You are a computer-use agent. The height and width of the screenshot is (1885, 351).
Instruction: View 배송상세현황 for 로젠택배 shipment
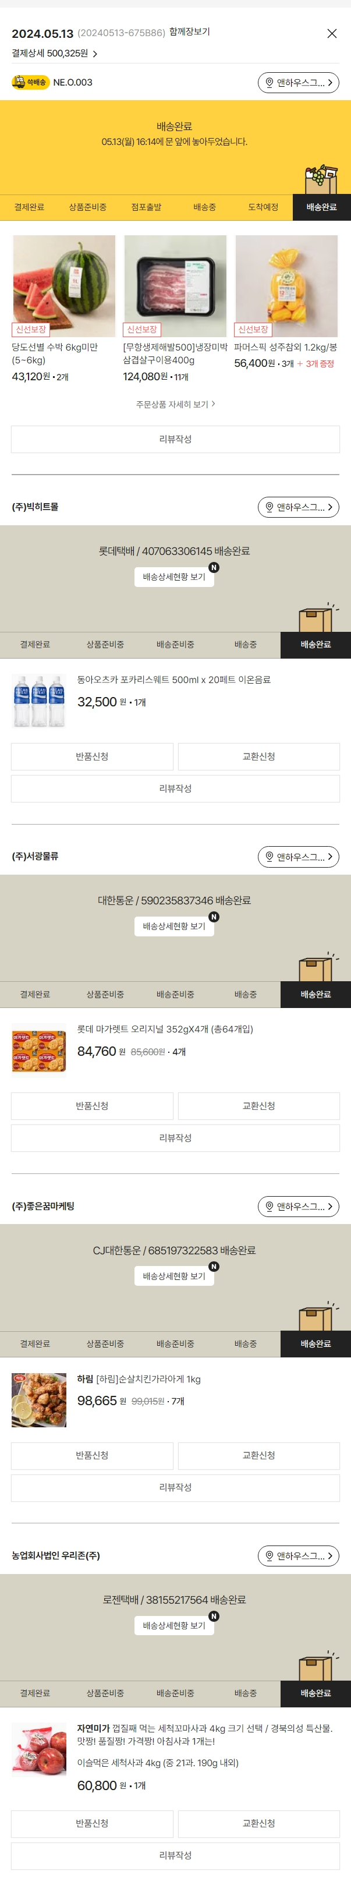pos(174,1626)
